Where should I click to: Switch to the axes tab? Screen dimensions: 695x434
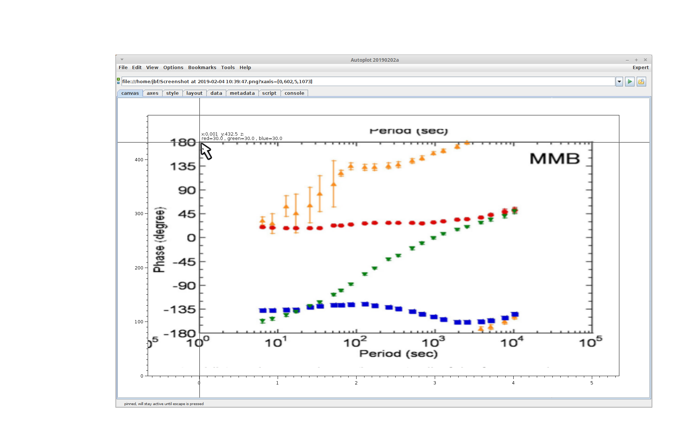[152, 93]
